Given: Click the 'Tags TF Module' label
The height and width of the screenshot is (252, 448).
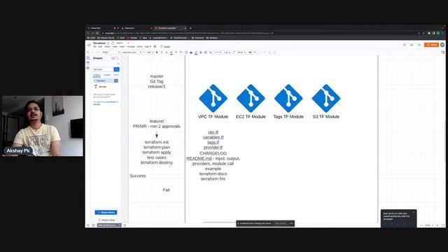Looking at the screenshot, I should click(x=288, y=117).
